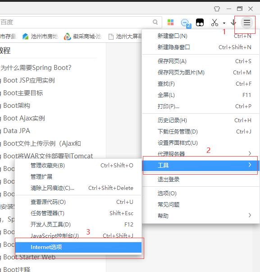Open link 为什么需要Spring Boot?
Screen dimensions: 260x272
[x=36, y=68]
